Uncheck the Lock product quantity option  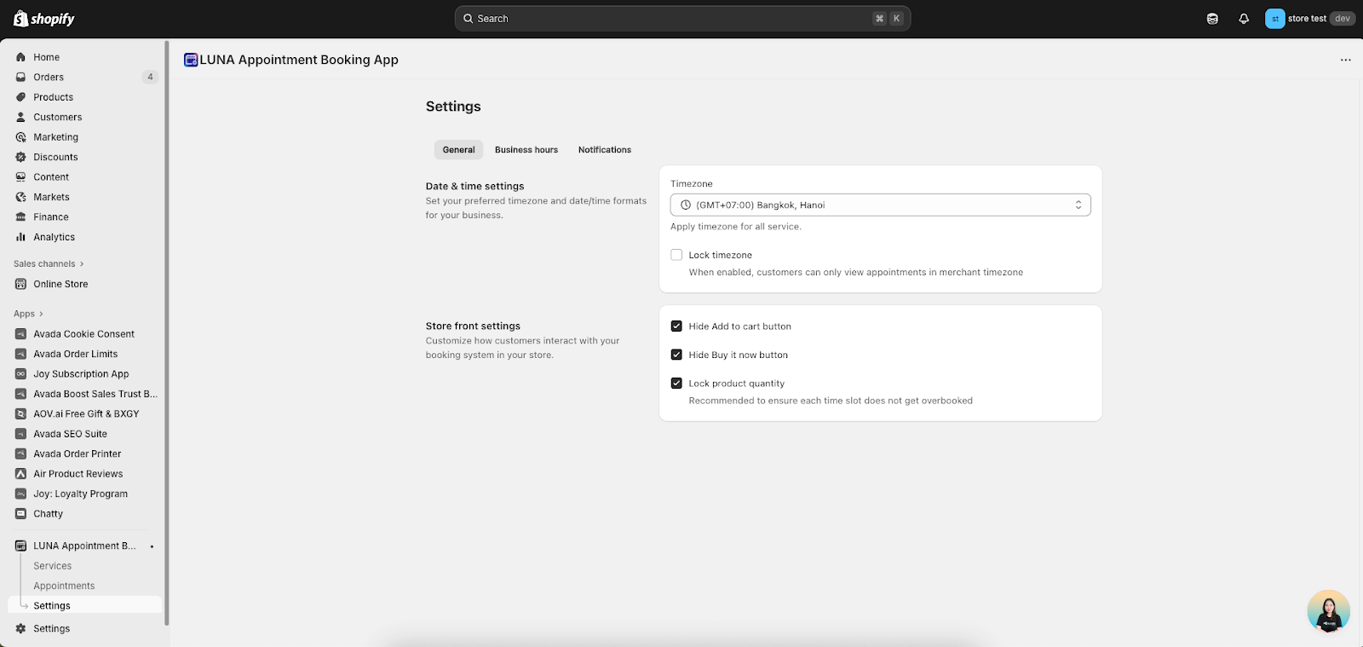tap(676, 384)
